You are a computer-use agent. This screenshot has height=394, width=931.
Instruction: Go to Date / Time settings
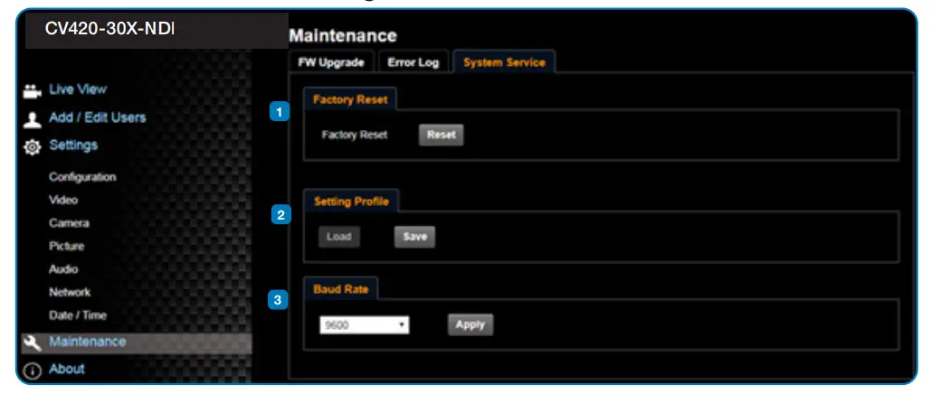coord(78,315)
